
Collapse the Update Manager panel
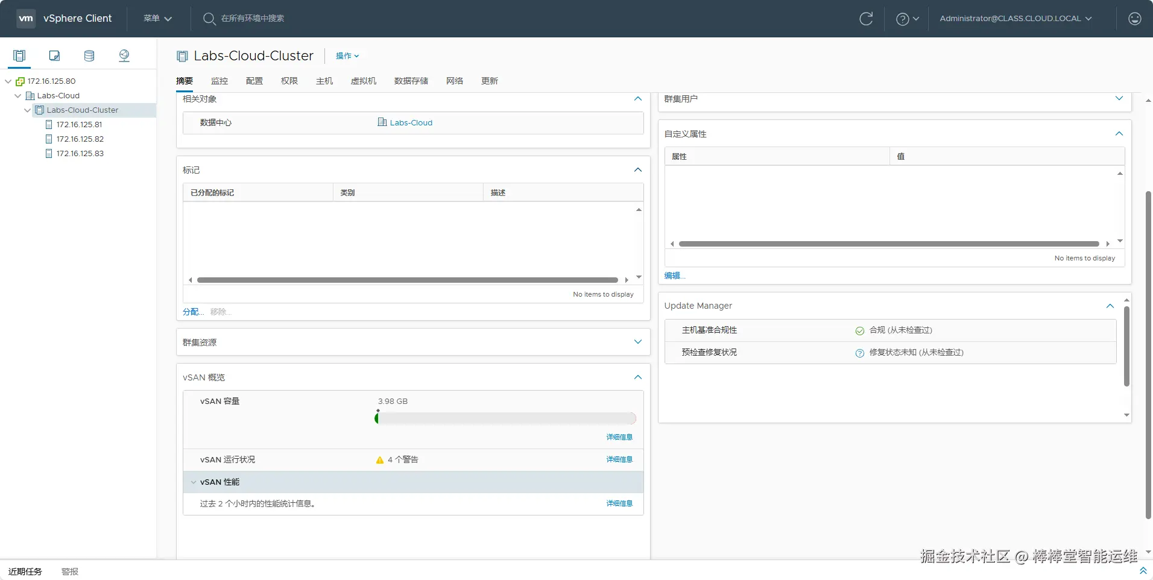tap(1110, 306)
